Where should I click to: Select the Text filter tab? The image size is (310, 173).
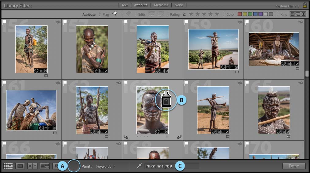pos(124,5)
